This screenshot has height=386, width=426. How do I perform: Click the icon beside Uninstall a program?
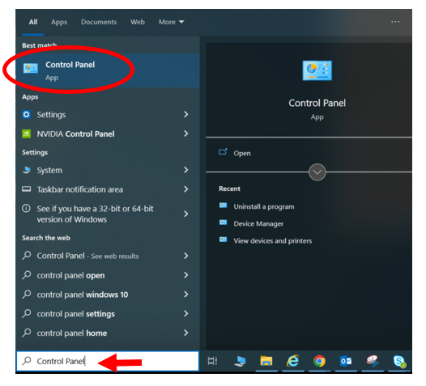pos(223,206)
